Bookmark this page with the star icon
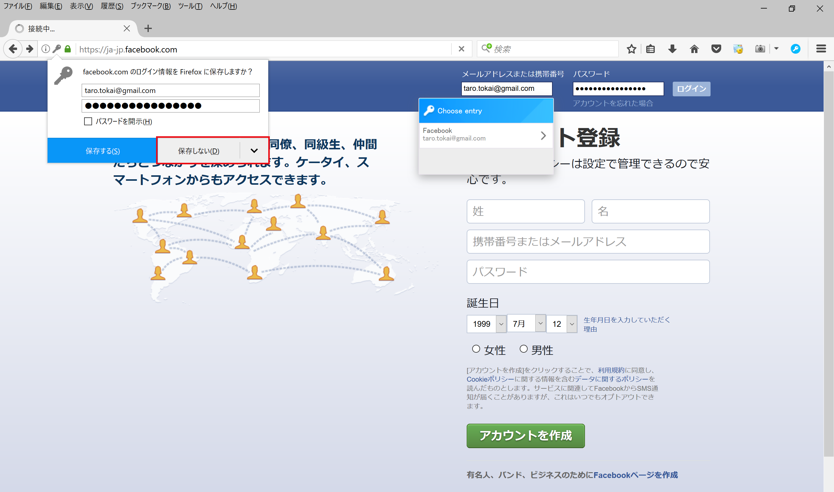 pos(632,49)
